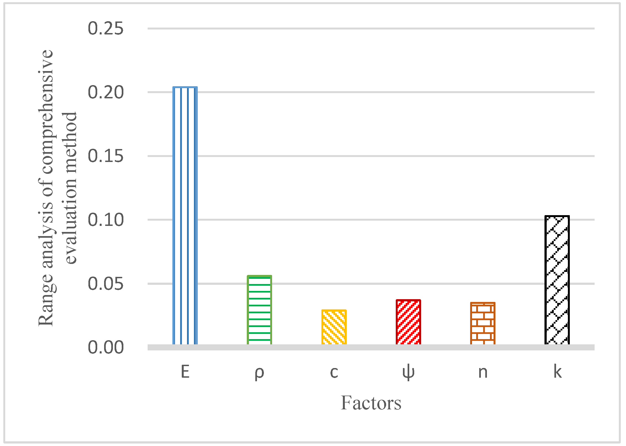Select the red diagonal-striped ψ bar
Image resolution: width=626 pixels, height=446 pixels.
click(408, 322)
